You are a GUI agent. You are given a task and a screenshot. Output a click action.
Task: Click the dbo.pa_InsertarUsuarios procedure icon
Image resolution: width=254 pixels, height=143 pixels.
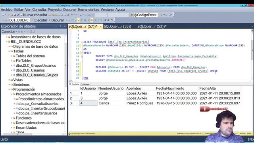pos(17,113)
